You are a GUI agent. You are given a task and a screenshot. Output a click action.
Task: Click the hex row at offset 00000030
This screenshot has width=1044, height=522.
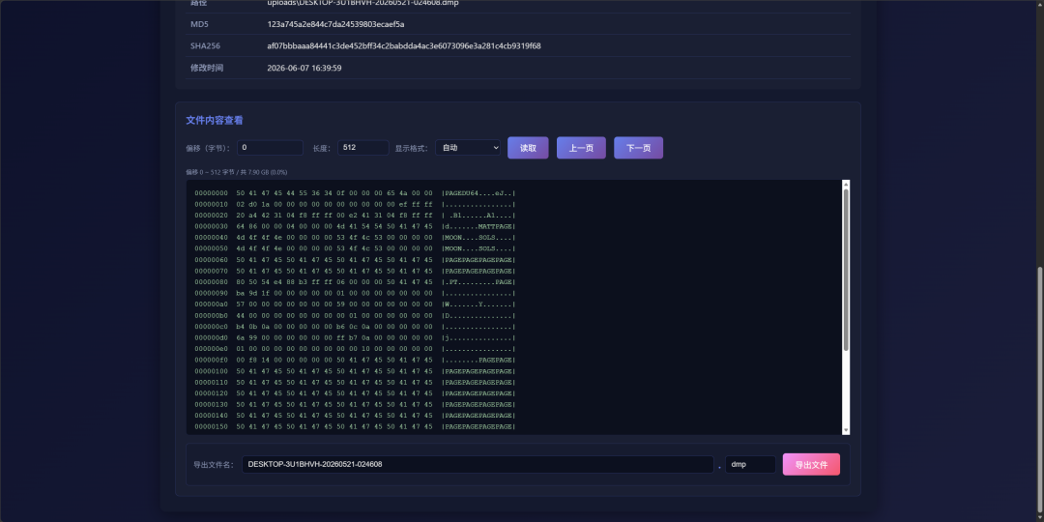click(x=355, y=226)
